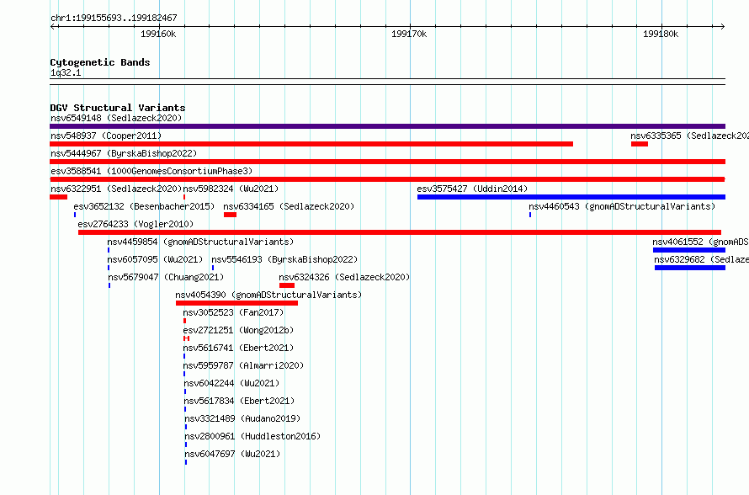Click the 199180k ruler position
Viewport: 749px width, 495px height.
661,34
